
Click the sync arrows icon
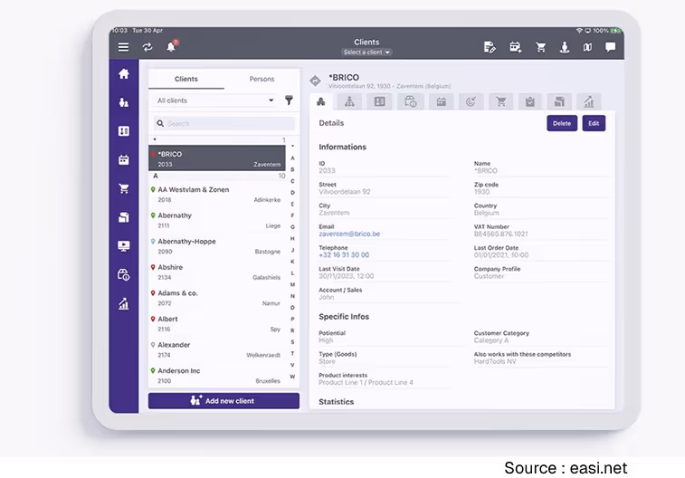(x=147, y=47)
